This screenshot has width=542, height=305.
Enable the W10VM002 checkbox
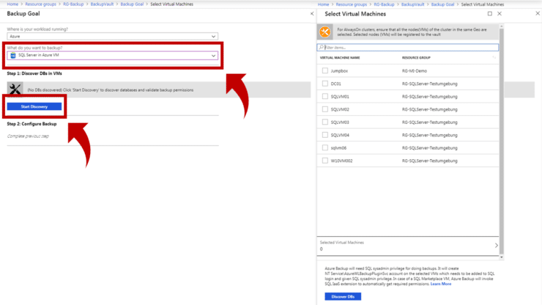[325, 161]
